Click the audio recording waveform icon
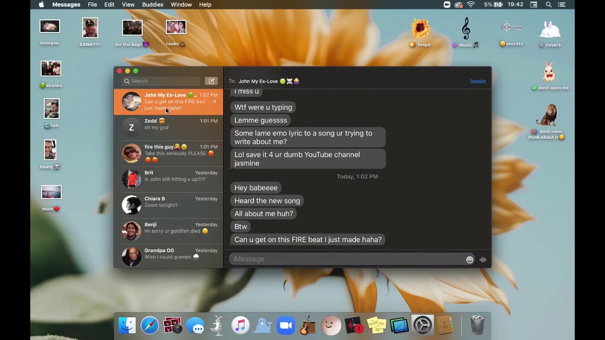Viewport: 605px width, 340px height. coord(483,259)
